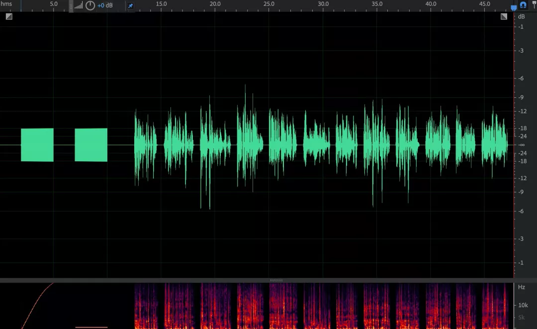The width and height of the screenshot is (537, 329).
Task: Click the hms time format label
Action: [x=6, y=4]
